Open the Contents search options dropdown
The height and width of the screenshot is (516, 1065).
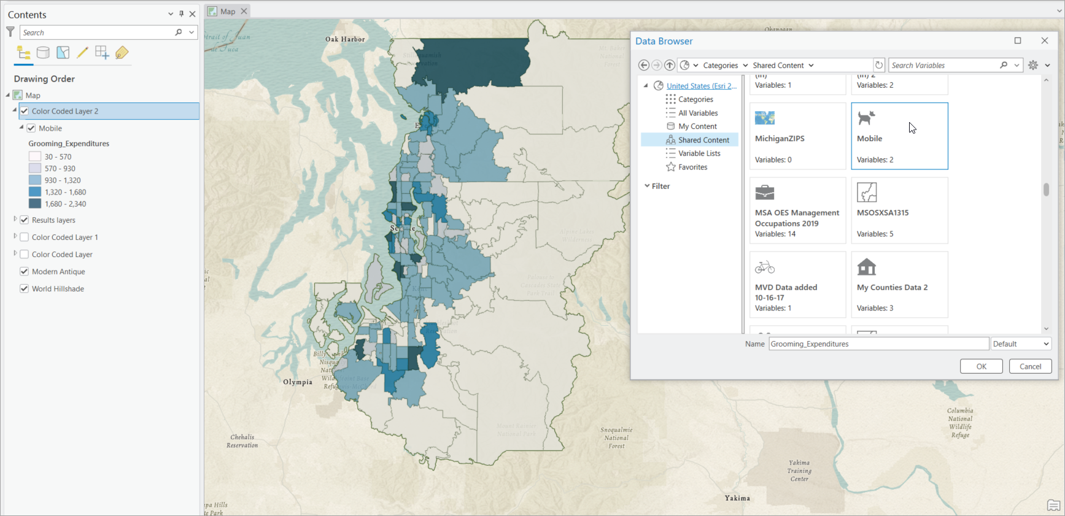192,33
